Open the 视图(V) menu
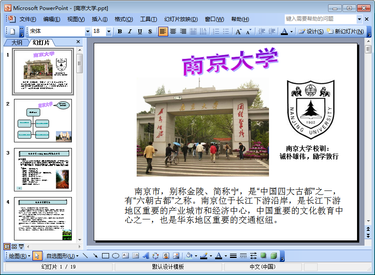Screen dimensions: 375x275 click(76, 19)
